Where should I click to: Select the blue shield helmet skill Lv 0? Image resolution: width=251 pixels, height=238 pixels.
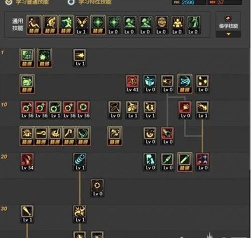click(150, 84)
